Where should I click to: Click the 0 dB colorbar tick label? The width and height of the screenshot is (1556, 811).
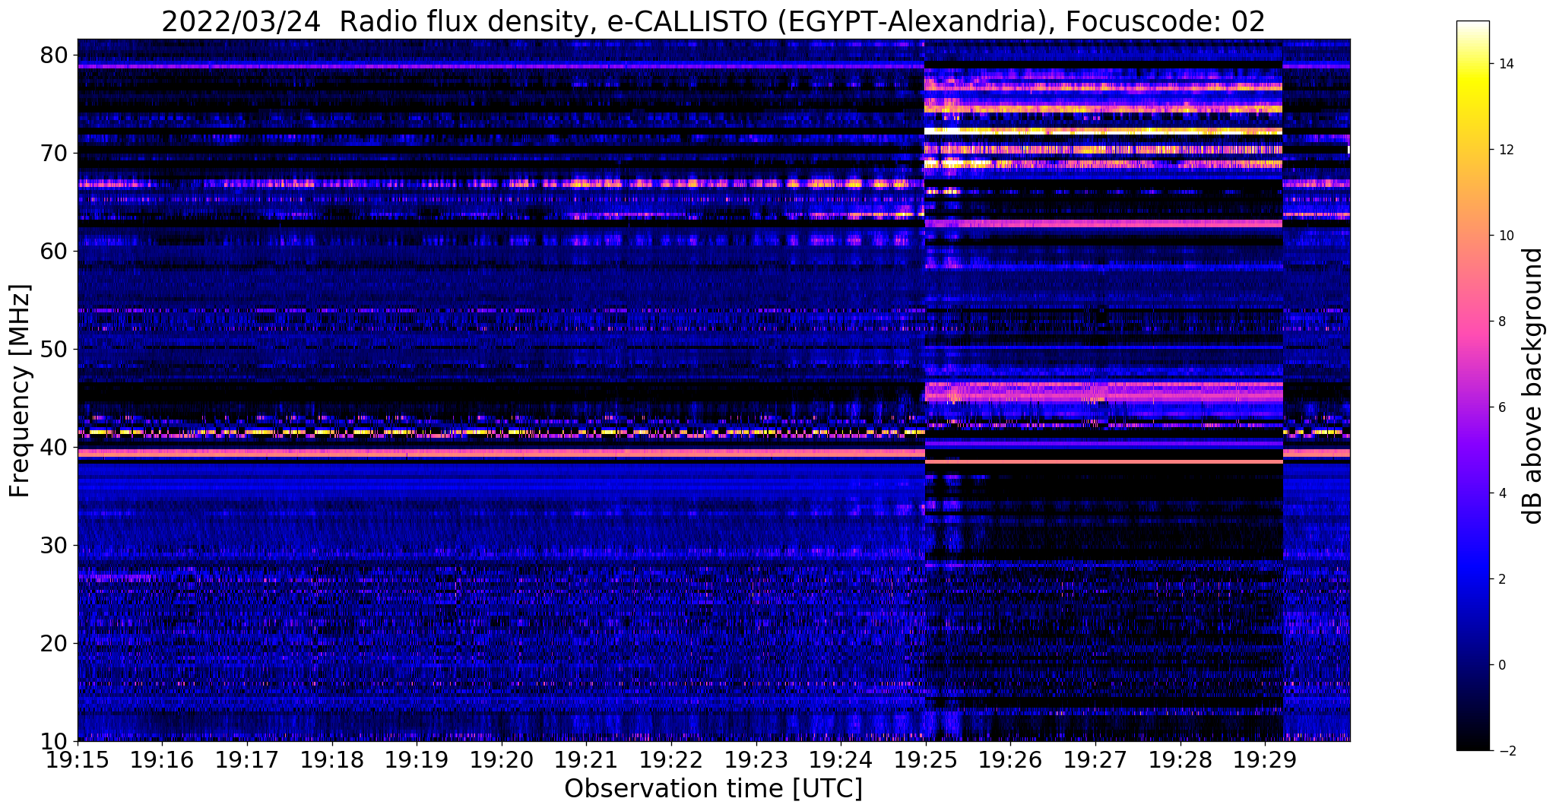(1501, 665)
